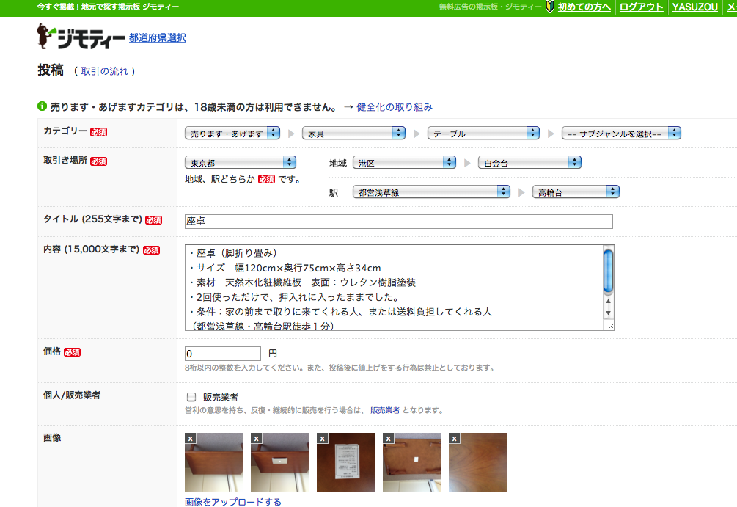Open the 都道府県選択 link

pos(157,37)
